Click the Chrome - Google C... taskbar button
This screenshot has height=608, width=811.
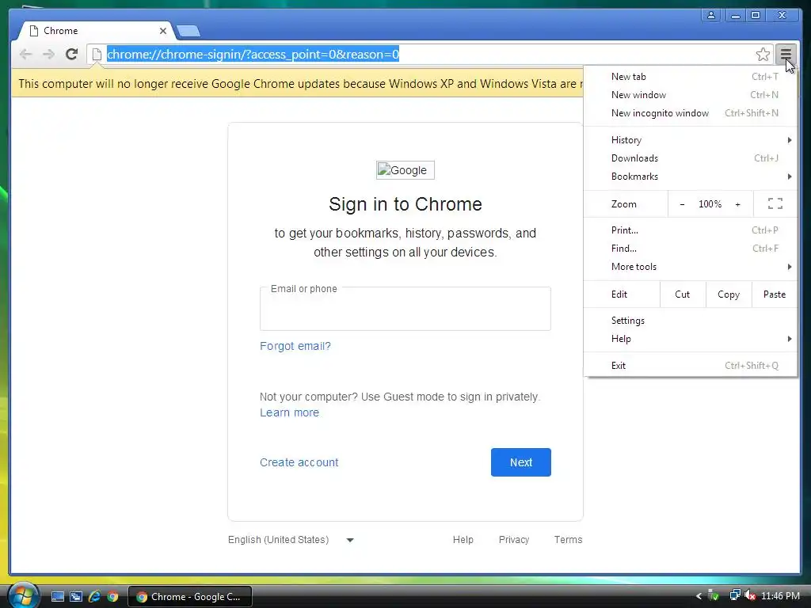click(x=190, y=597)
